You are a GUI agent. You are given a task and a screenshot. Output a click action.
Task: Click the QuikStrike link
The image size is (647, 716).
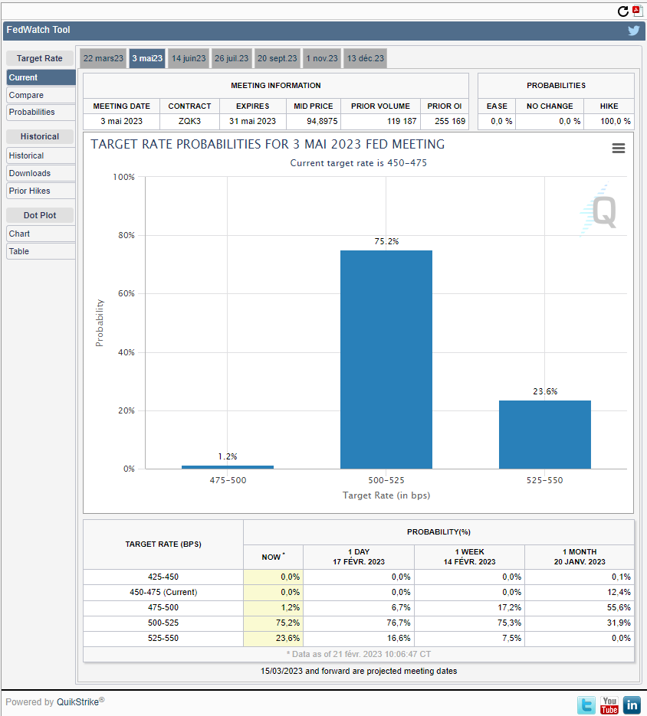pos(77,702)
